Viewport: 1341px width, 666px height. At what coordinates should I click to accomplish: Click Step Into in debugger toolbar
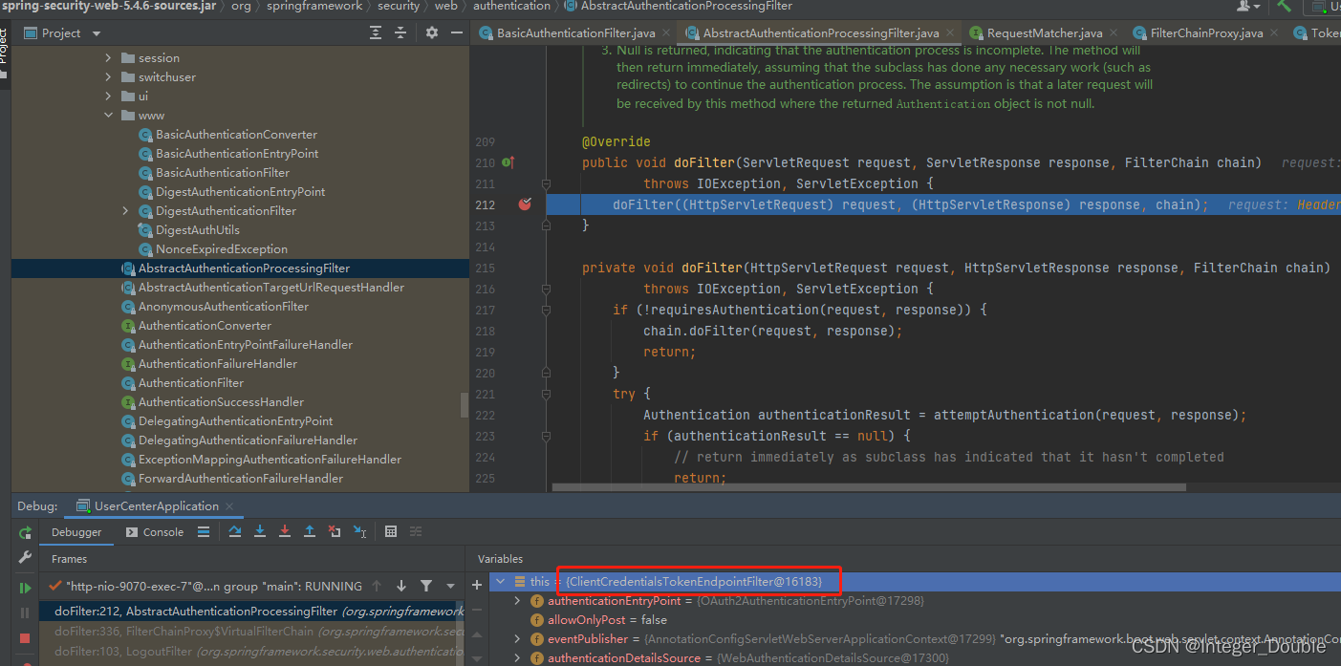click(x=260, y=532)
